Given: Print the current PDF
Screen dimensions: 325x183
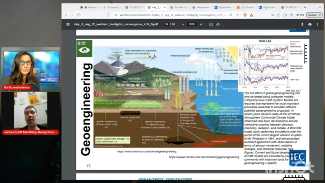Looking at the screenshot, I should click(310, 24).
